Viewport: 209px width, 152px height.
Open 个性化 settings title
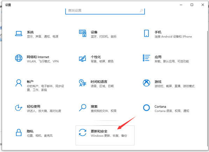96,57
